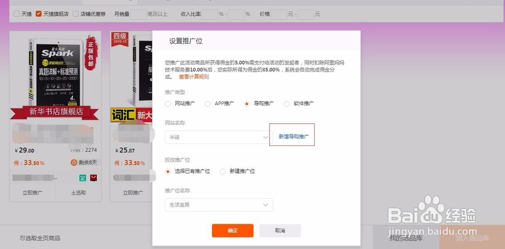Click the 新增导购推广 link
505x249 pixels.
[294, 136]
